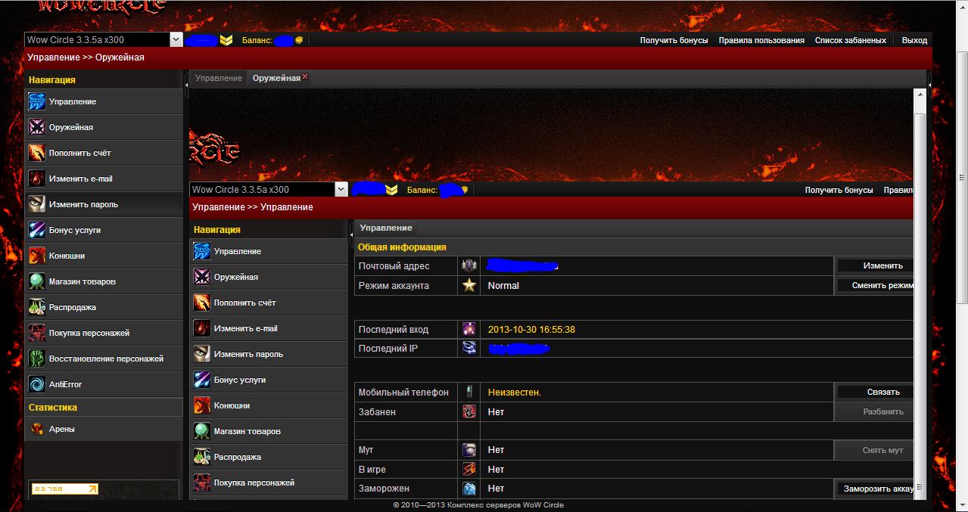Close the Оружейная tab
Viewport: 968px width, 512px height.
305,76
